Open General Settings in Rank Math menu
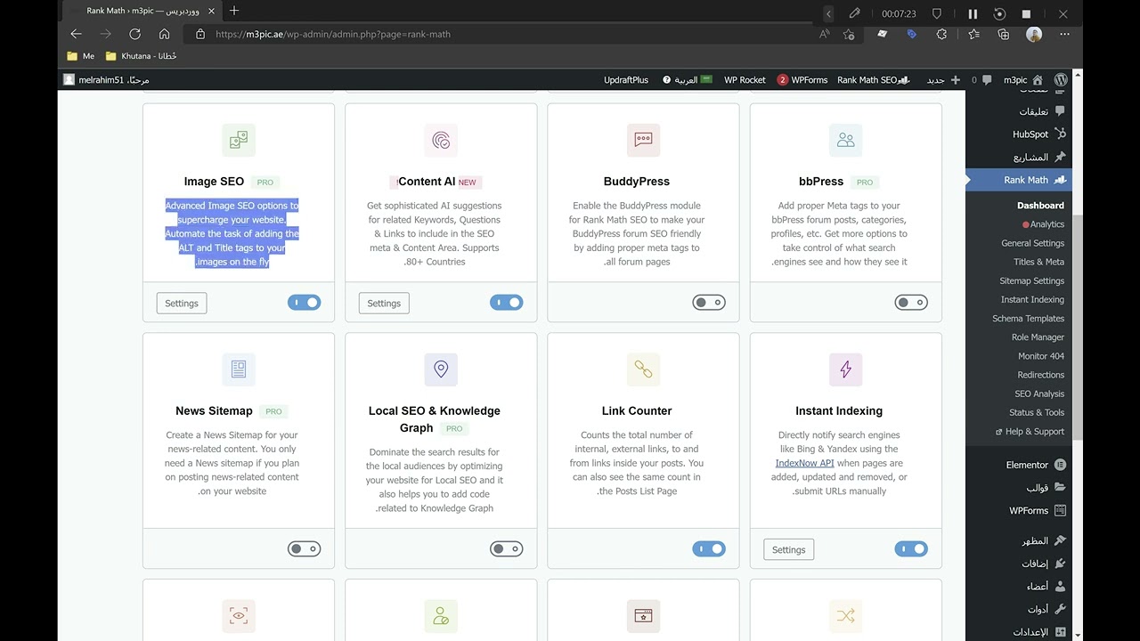The height and width of the screenshot is (641, 1140). pos(1032,243)
